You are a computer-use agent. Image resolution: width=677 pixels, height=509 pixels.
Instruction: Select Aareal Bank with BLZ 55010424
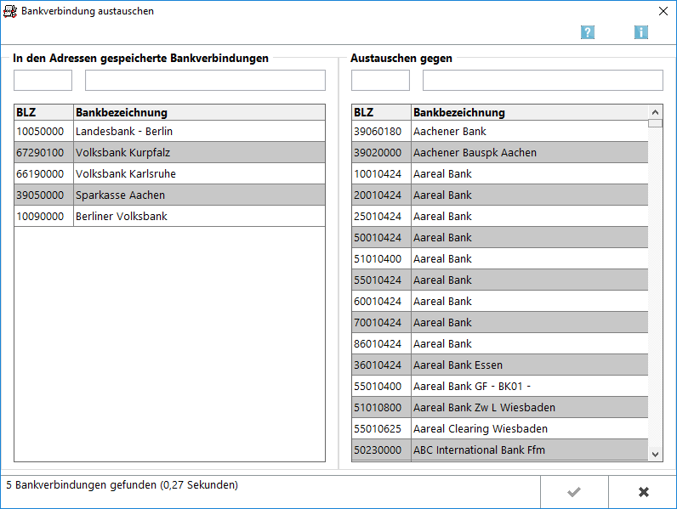pos(500,280)
